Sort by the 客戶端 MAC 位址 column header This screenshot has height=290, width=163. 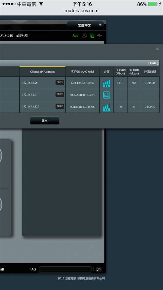click(83, 72)
